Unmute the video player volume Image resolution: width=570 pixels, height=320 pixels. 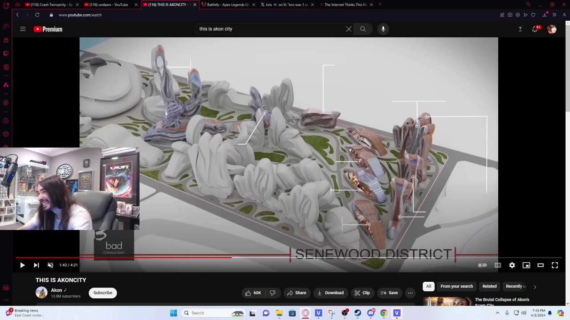[x=50, y=265]
